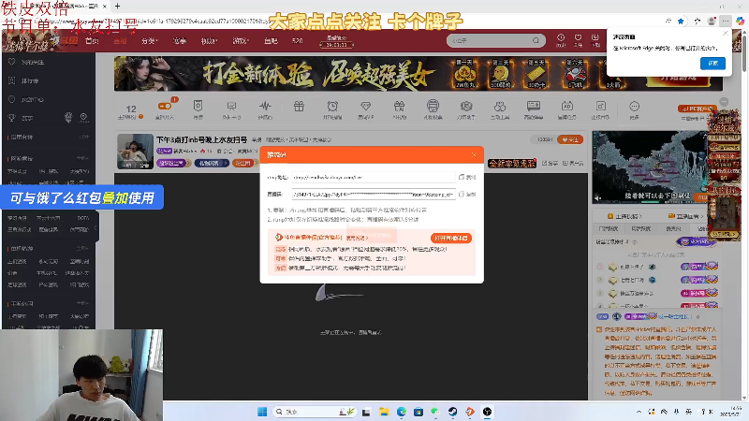The width and height of the screenshot is (749, 421).
Task: Collapse the left sidebar using its edge arrow
Action: coord(95,228)
